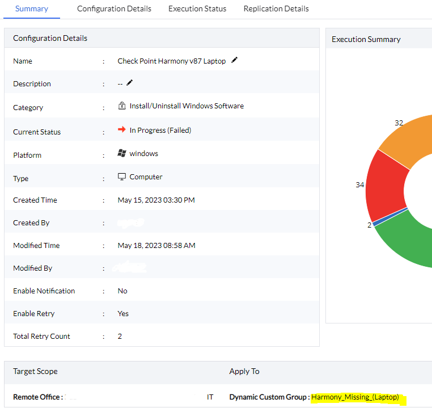Click the Execution Summary panel heading
Screen dimensions: 432x412
[x=366, y=39]
